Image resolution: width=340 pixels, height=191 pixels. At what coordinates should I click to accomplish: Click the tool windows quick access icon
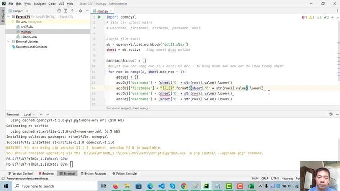(3, 179)
